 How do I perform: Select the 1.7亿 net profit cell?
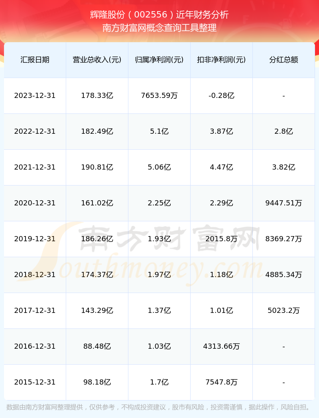click(159, 382)
